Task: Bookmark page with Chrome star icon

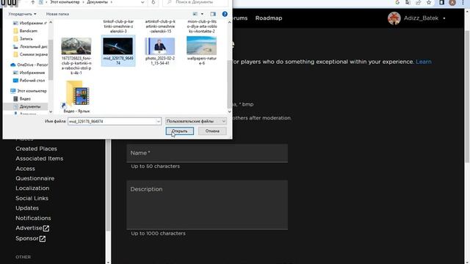Action: point(429,2)
